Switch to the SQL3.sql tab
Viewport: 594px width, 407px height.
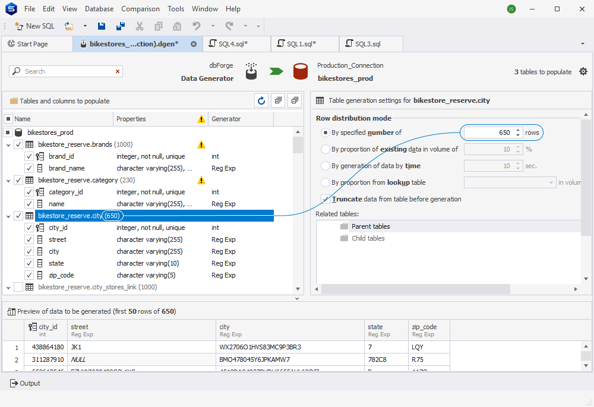tap(371, 44)
